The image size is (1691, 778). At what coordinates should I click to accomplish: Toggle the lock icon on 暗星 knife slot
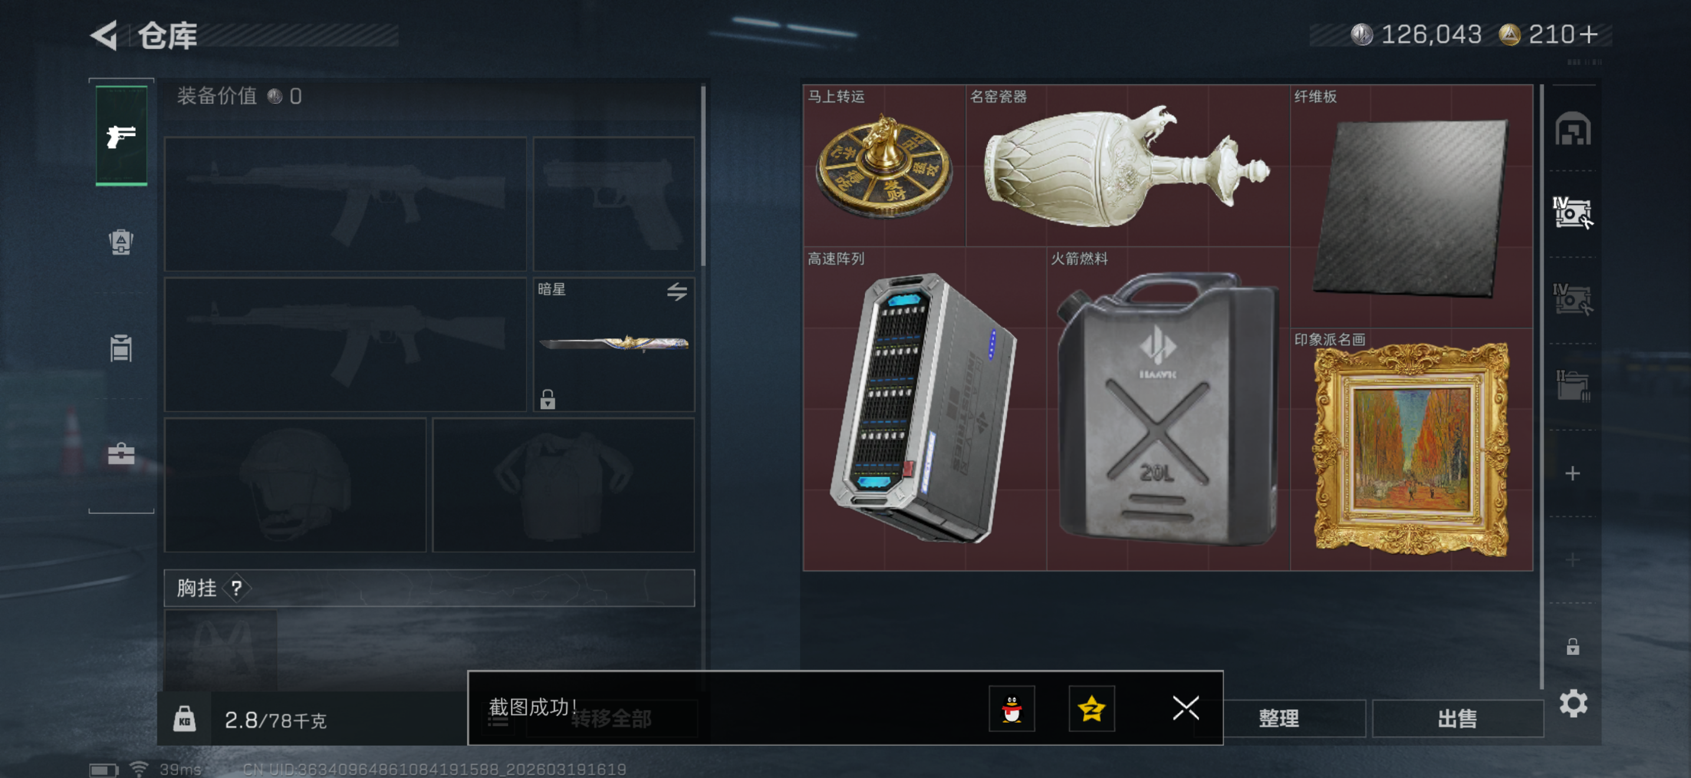[548, 399]
